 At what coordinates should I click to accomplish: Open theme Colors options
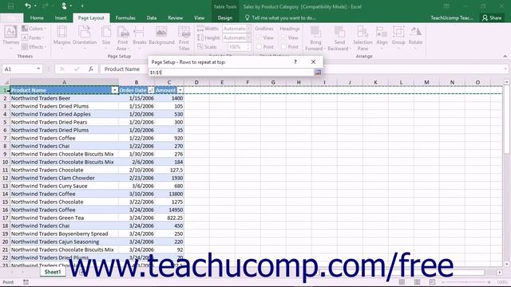[x=34, y=29]
